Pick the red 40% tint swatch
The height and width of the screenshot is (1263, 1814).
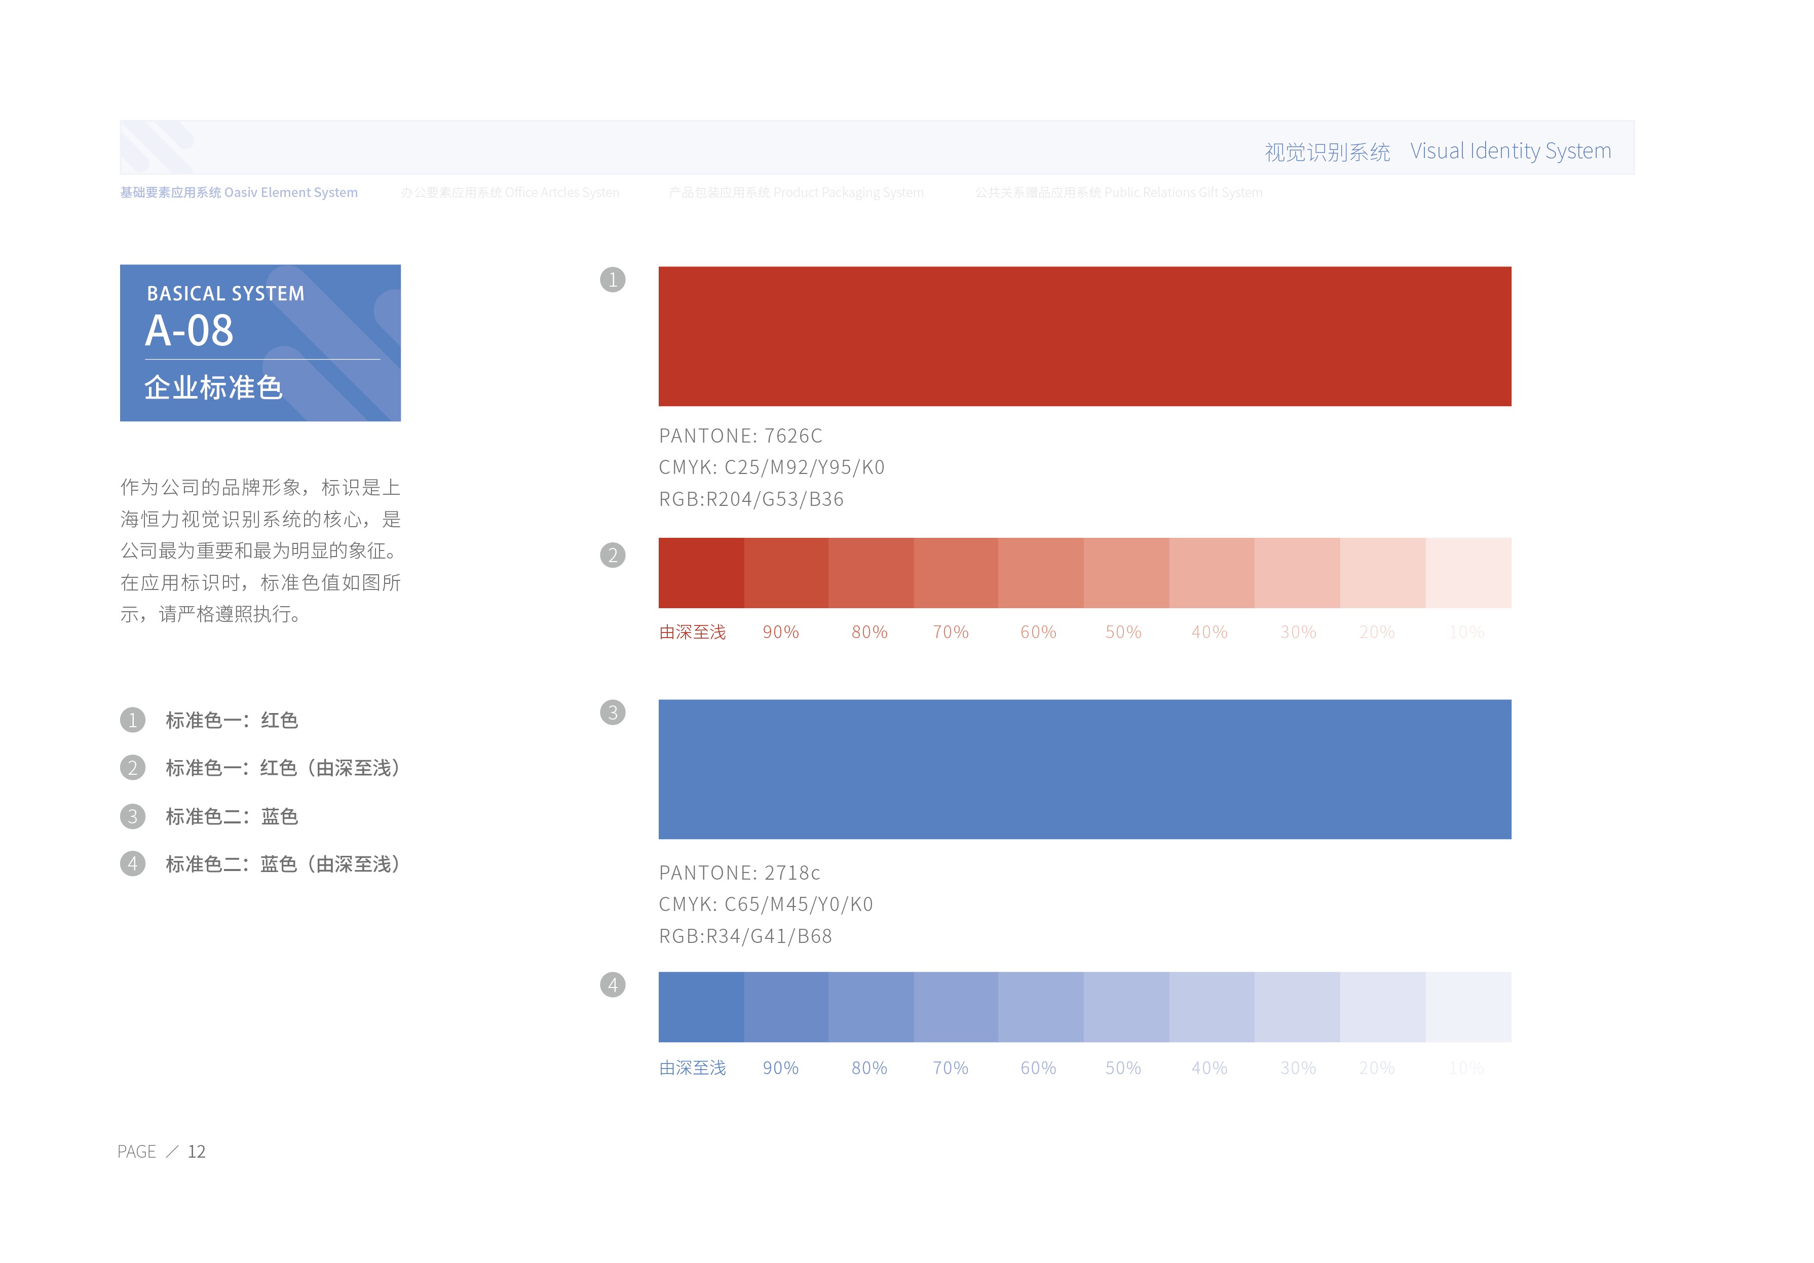coord(1212,573)
